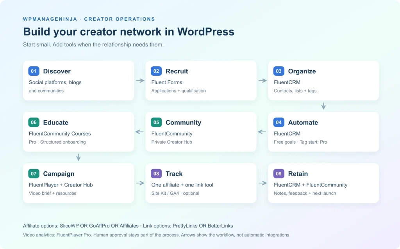
Task: Click the 06 badge on Educate card
Action: click(34, 122)
